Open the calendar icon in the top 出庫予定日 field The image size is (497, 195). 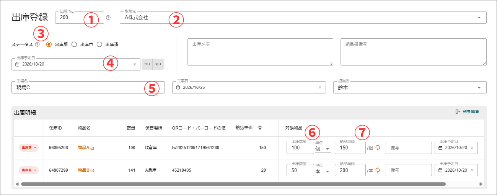point(17,64)
